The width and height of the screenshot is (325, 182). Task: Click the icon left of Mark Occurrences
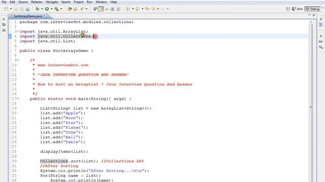point(95,9)
